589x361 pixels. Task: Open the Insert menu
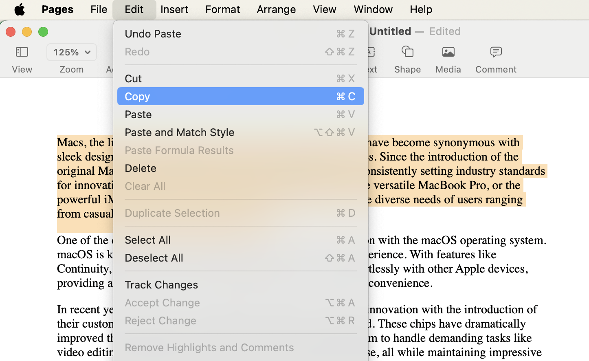[x=174, y=9]
